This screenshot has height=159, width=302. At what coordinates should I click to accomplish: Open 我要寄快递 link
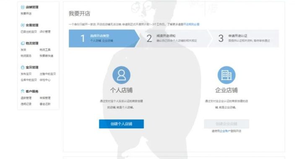coord(46,56)
